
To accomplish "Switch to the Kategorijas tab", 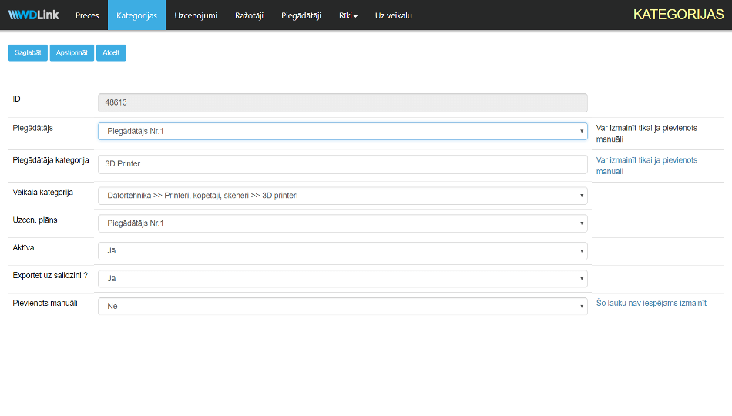I will (136, 15).
